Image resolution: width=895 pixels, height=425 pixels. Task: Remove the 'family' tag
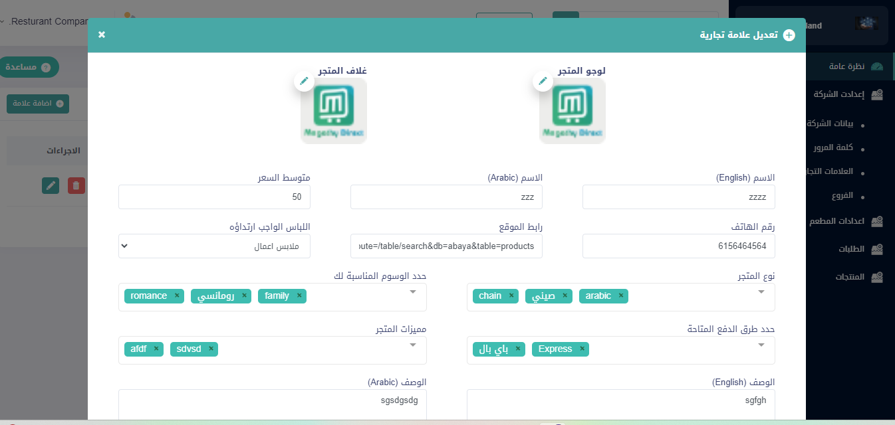299,296
